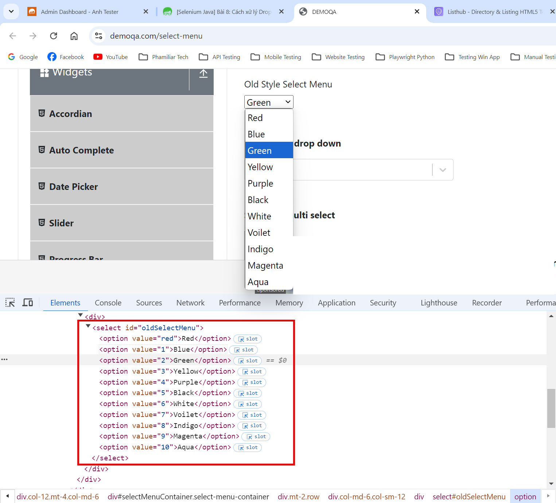Image resolution: width=556 pixels, height=503 pixels.
Task: Close the Admin Dashboard tab
Action: [146, 12]
